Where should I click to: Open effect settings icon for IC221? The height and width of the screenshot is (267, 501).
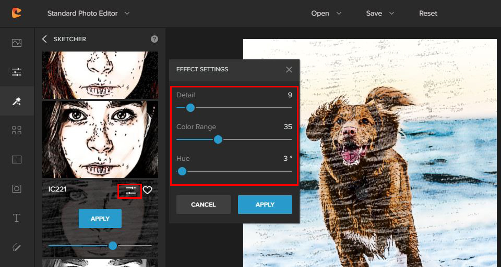pos(130,191)
